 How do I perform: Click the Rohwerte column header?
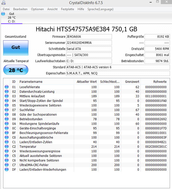pyautogui.click(x=154, y=82)
